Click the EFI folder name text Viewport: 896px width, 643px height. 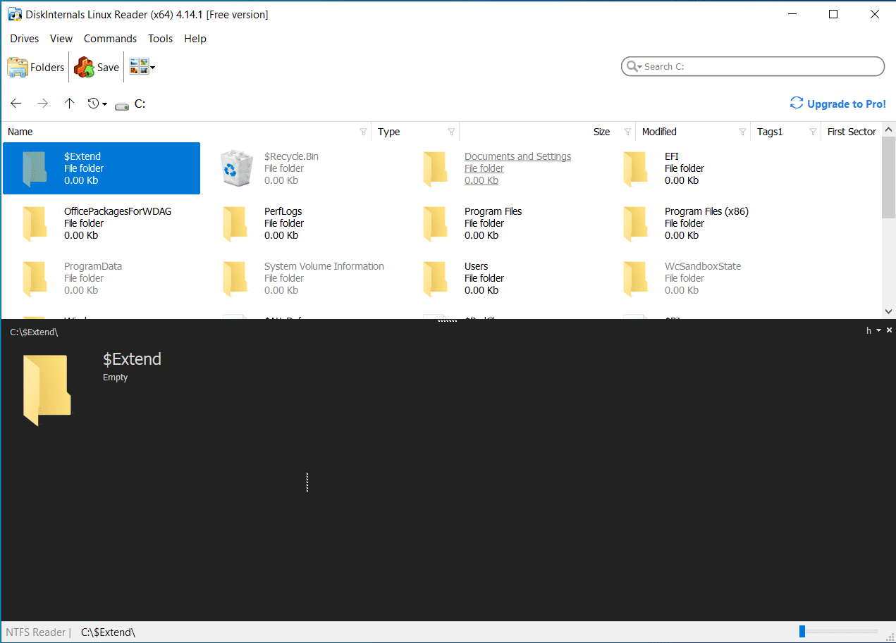(672, 156)
